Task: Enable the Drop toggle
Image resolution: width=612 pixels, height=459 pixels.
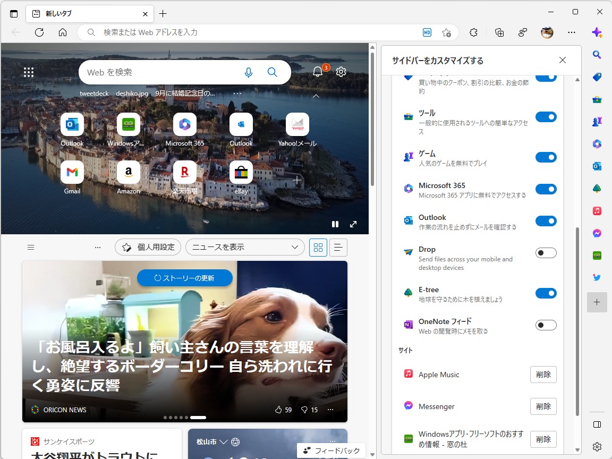Action: (x=546, y=252)
